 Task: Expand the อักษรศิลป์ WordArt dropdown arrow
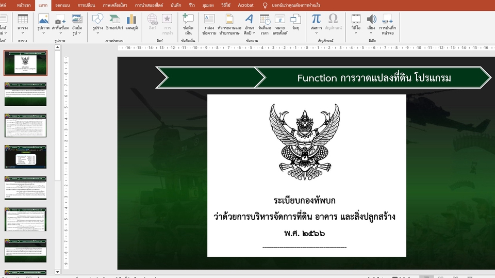pos(254,33)
